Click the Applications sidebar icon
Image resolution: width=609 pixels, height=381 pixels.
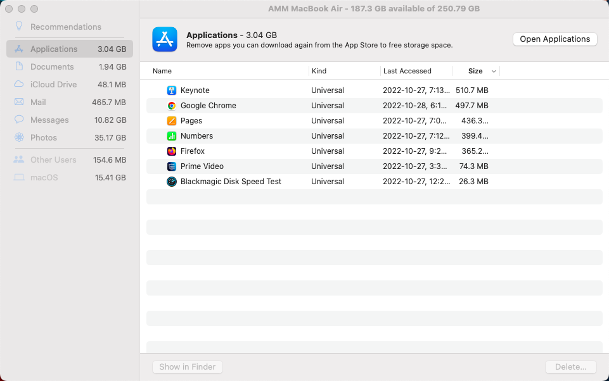(x=18, y=49)
